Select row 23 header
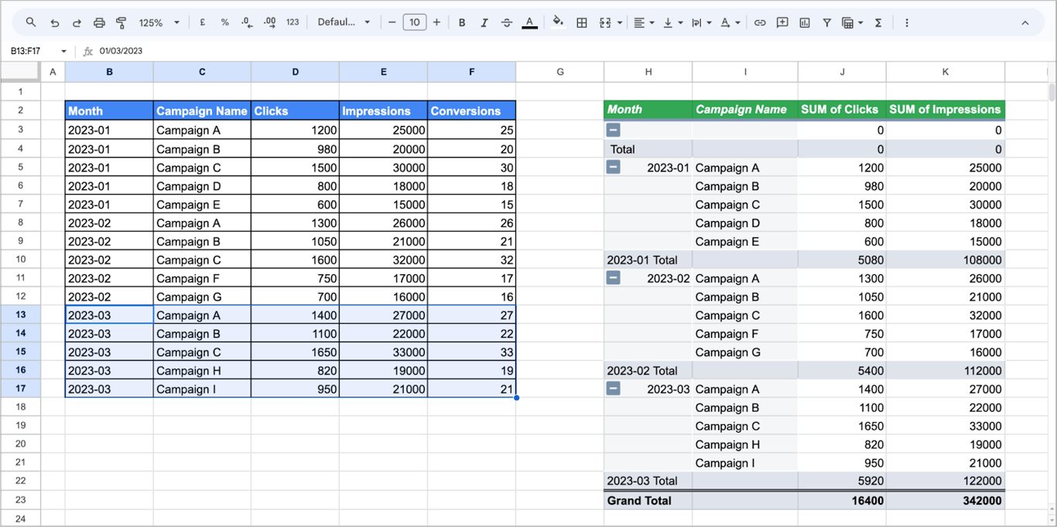The width and height of the screenshot is (1057, 527). click(x=20, y=500)
